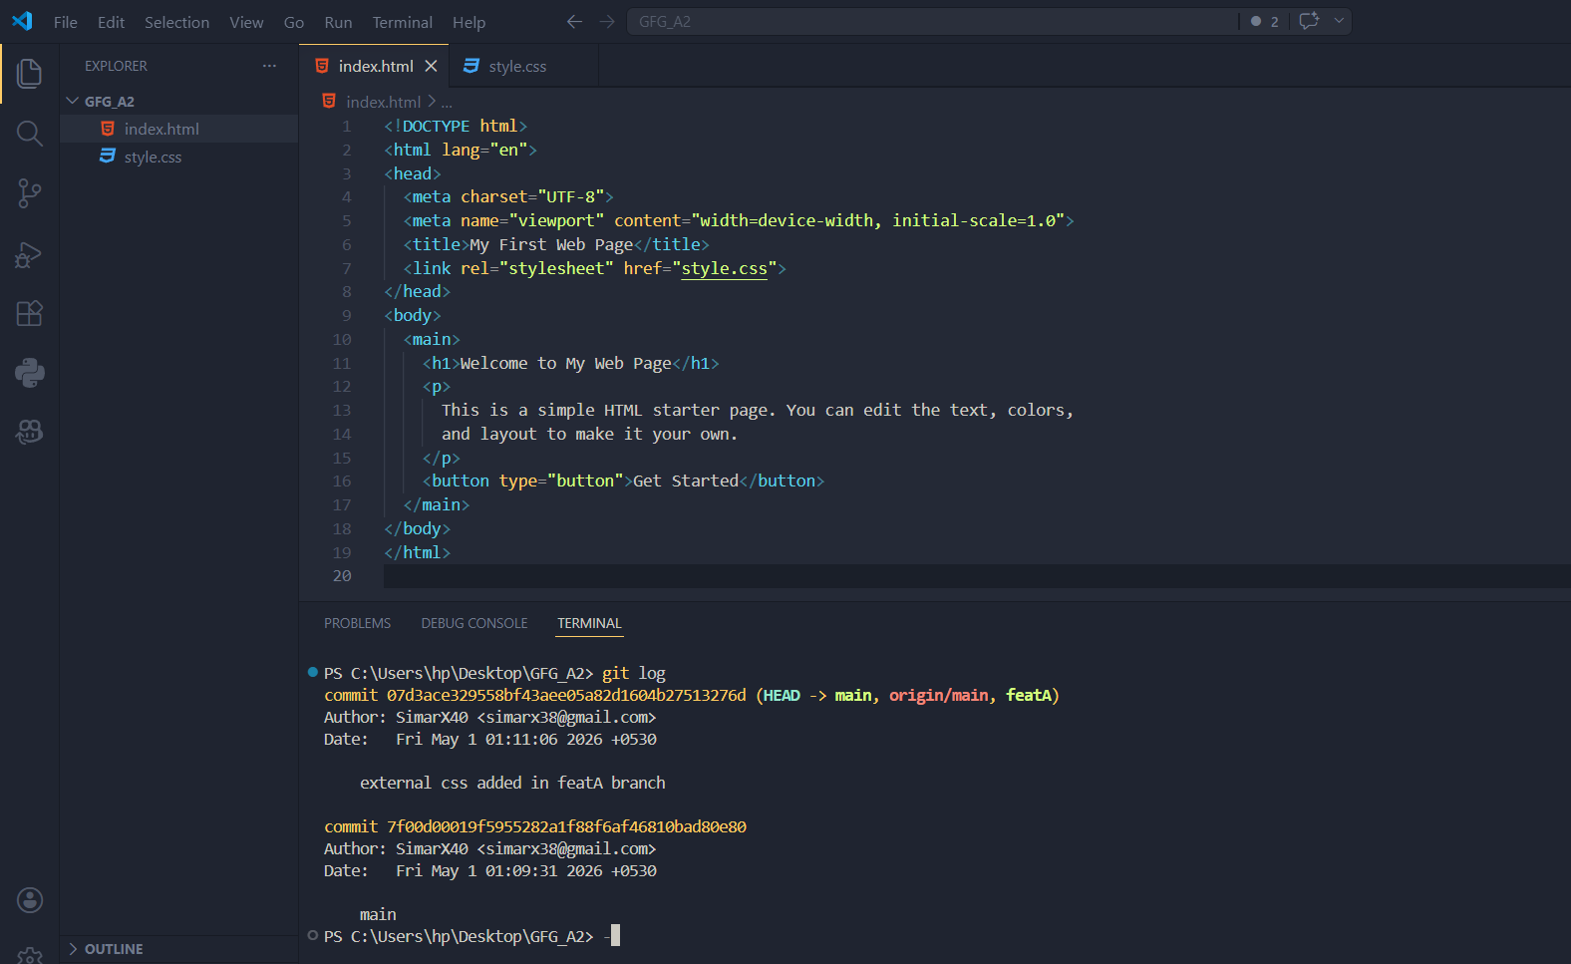Image resolution: width=1571 pixels, height=964 pixels.
Task: Click the 'My First Web Page' title text
Action: click(x=551, y=244)
